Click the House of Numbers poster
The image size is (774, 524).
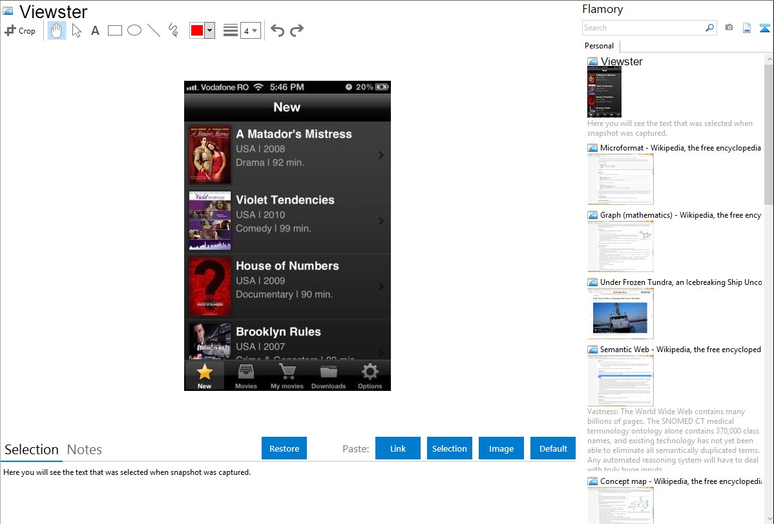tap(210, 286)
